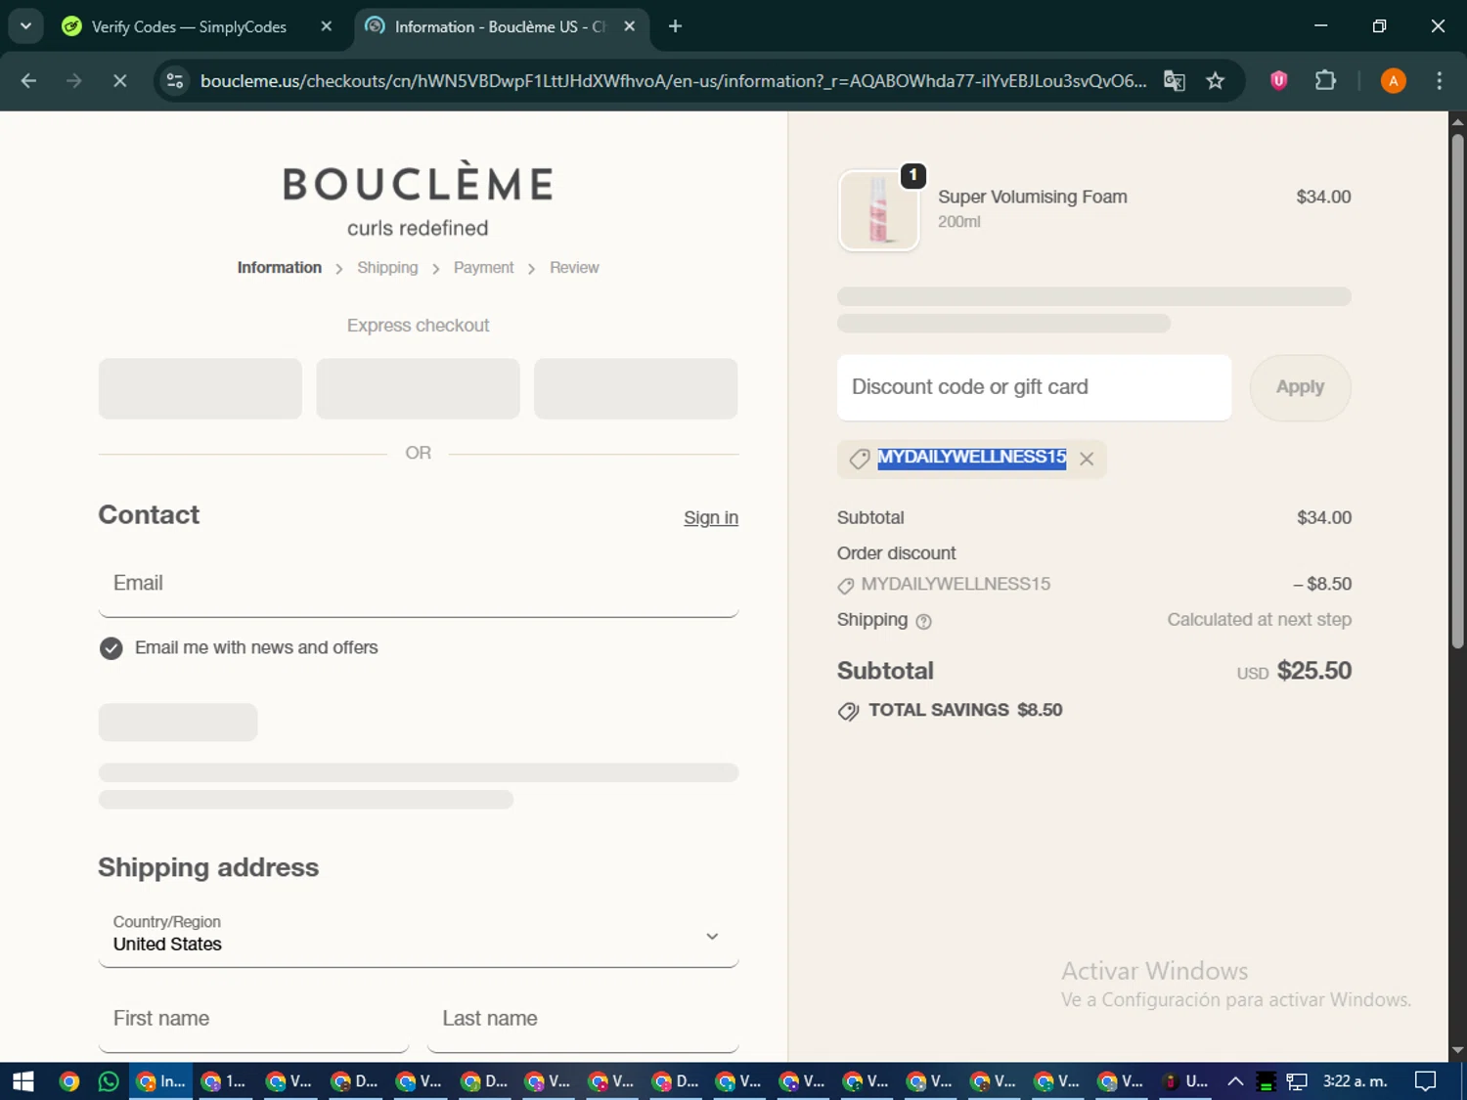Click the USD $25.50 subtotal amount
This screenshot has height=1100, width=1467.
[1294, 671]
